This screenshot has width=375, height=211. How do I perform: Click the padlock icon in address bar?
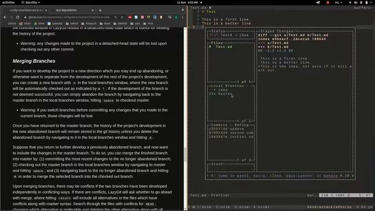tap(25, 17)
